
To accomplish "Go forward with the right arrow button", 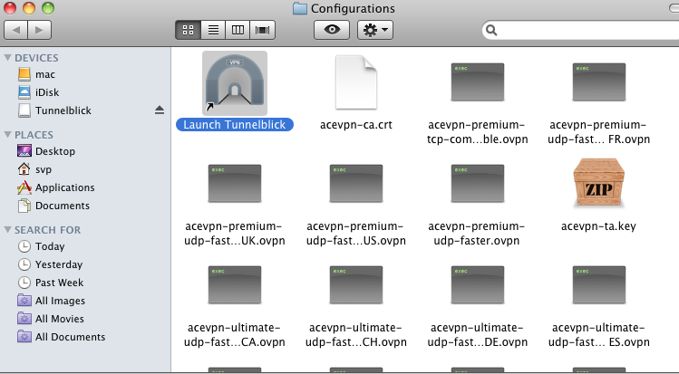I will 39,30.
